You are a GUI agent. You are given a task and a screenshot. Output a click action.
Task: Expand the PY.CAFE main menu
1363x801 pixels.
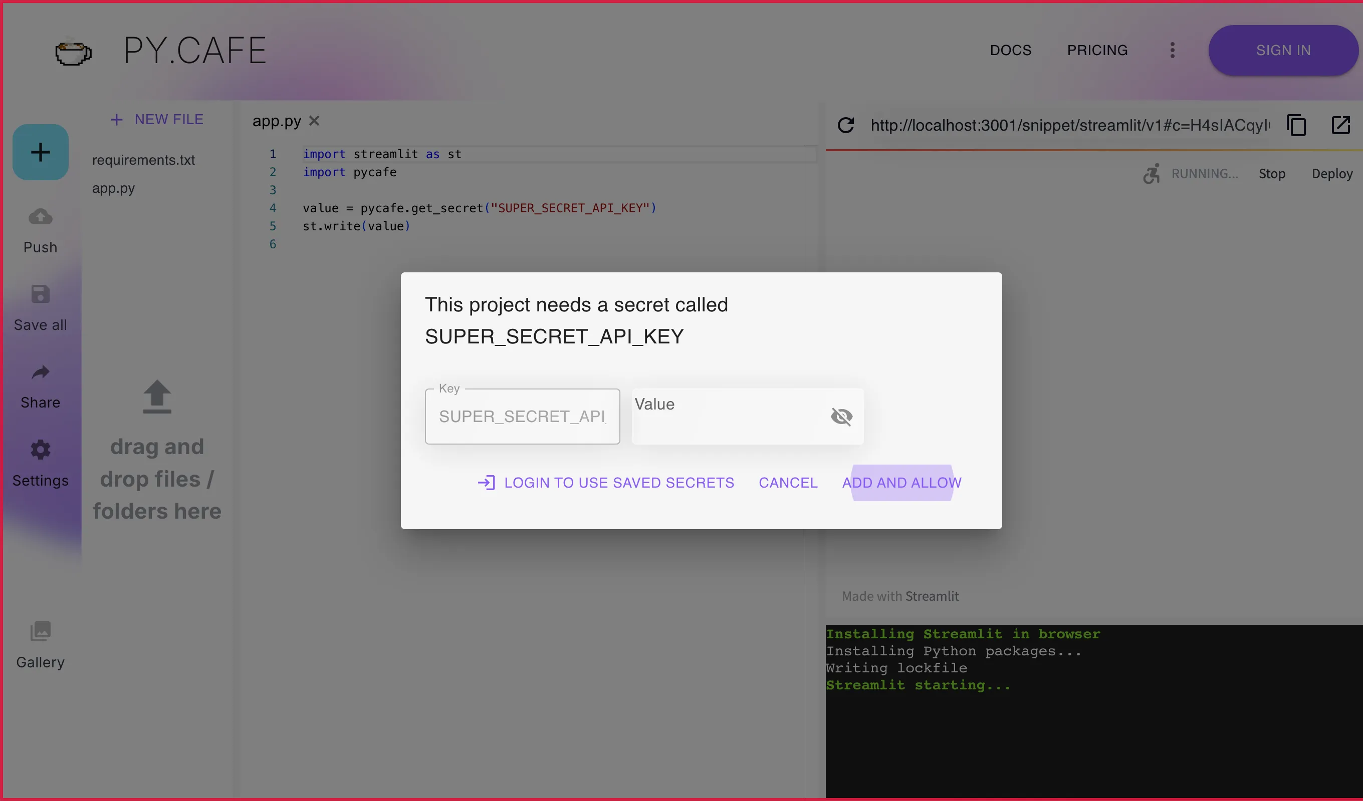1171,50
